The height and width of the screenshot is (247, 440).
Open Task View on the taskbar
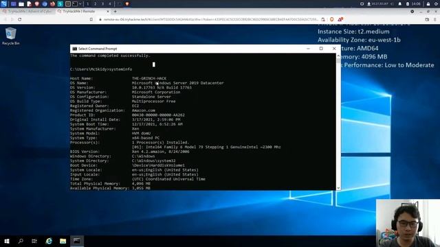(x=34, y=241)
